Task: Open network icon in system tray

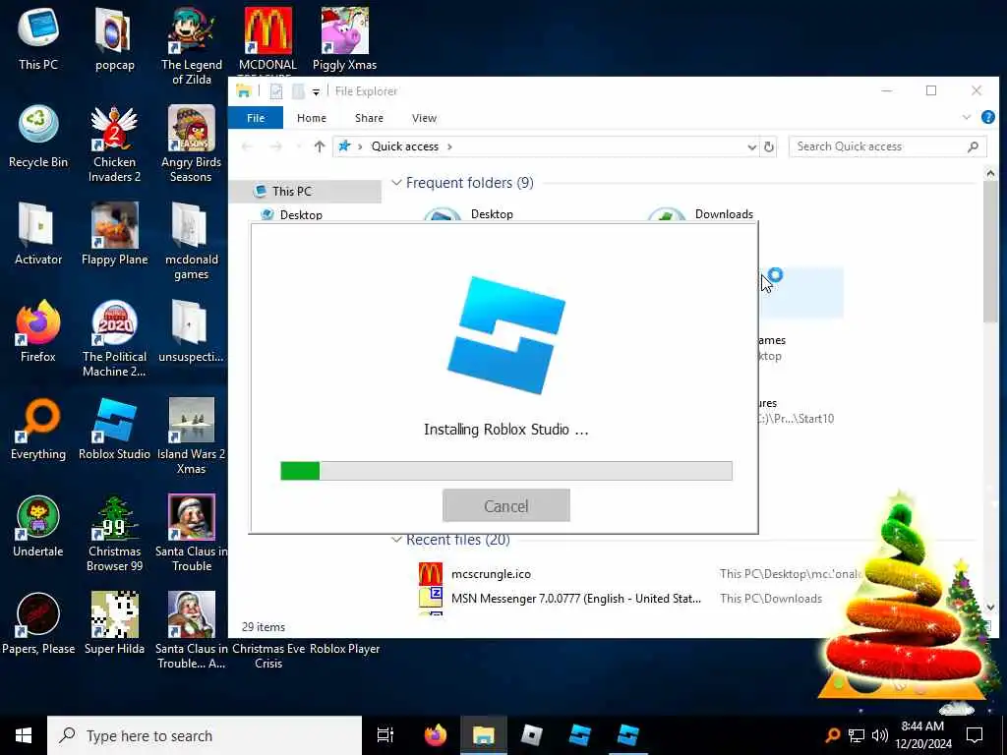Action: click(857, 735)
